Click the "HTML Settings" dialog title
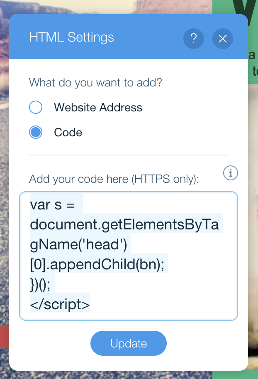258x379 pixels. click(71, 37)
